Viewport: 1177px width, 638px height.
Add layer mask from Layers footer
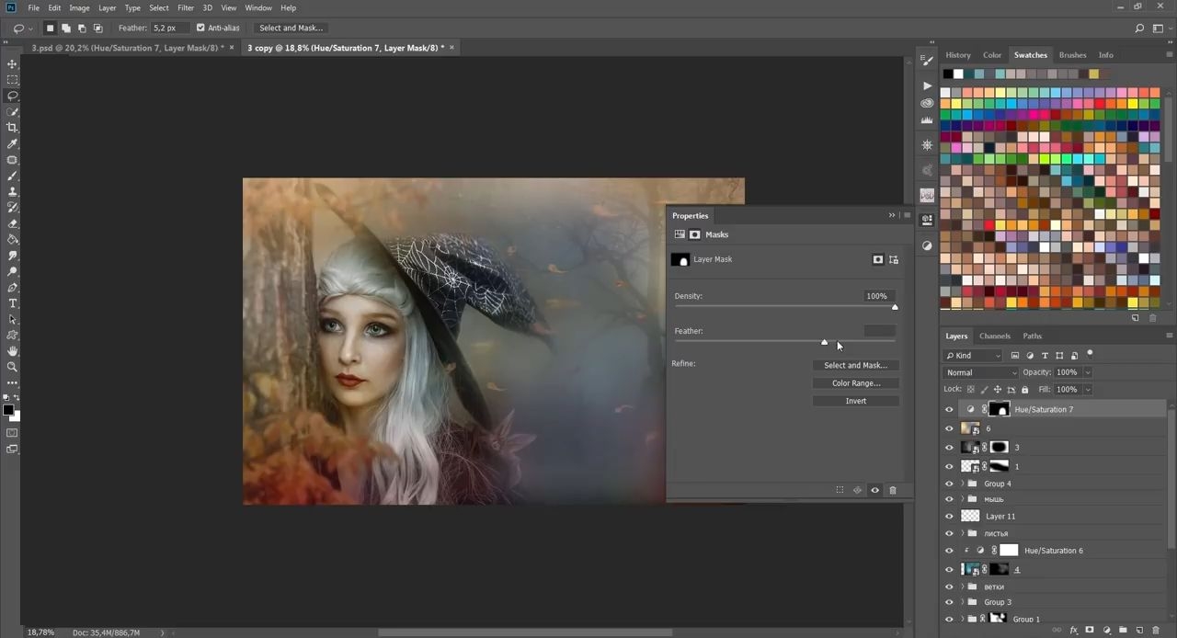coord(1090,631)
